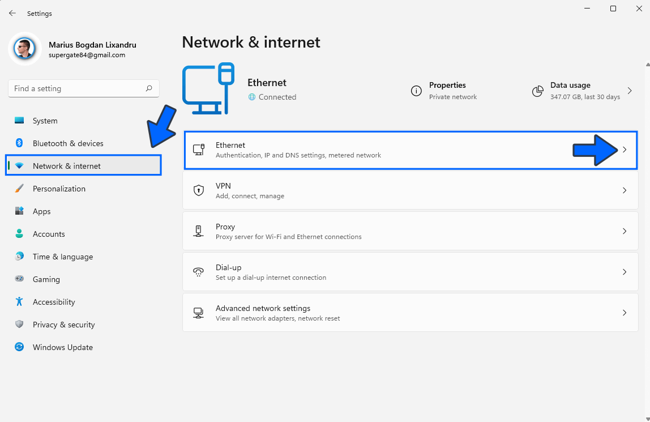The width and height of the screenshot is (650, 422).
Task: Expand the Dial-up row chevron
Action: click(x=625, y=272)
